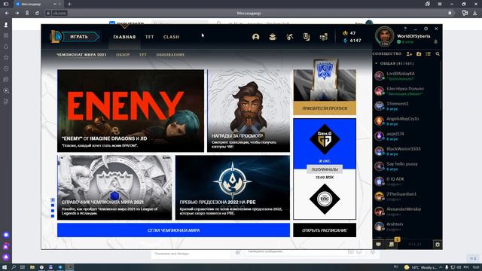Open the missions icon with badge
Viewport: 482px width, 271px height.
pos(392,244)
